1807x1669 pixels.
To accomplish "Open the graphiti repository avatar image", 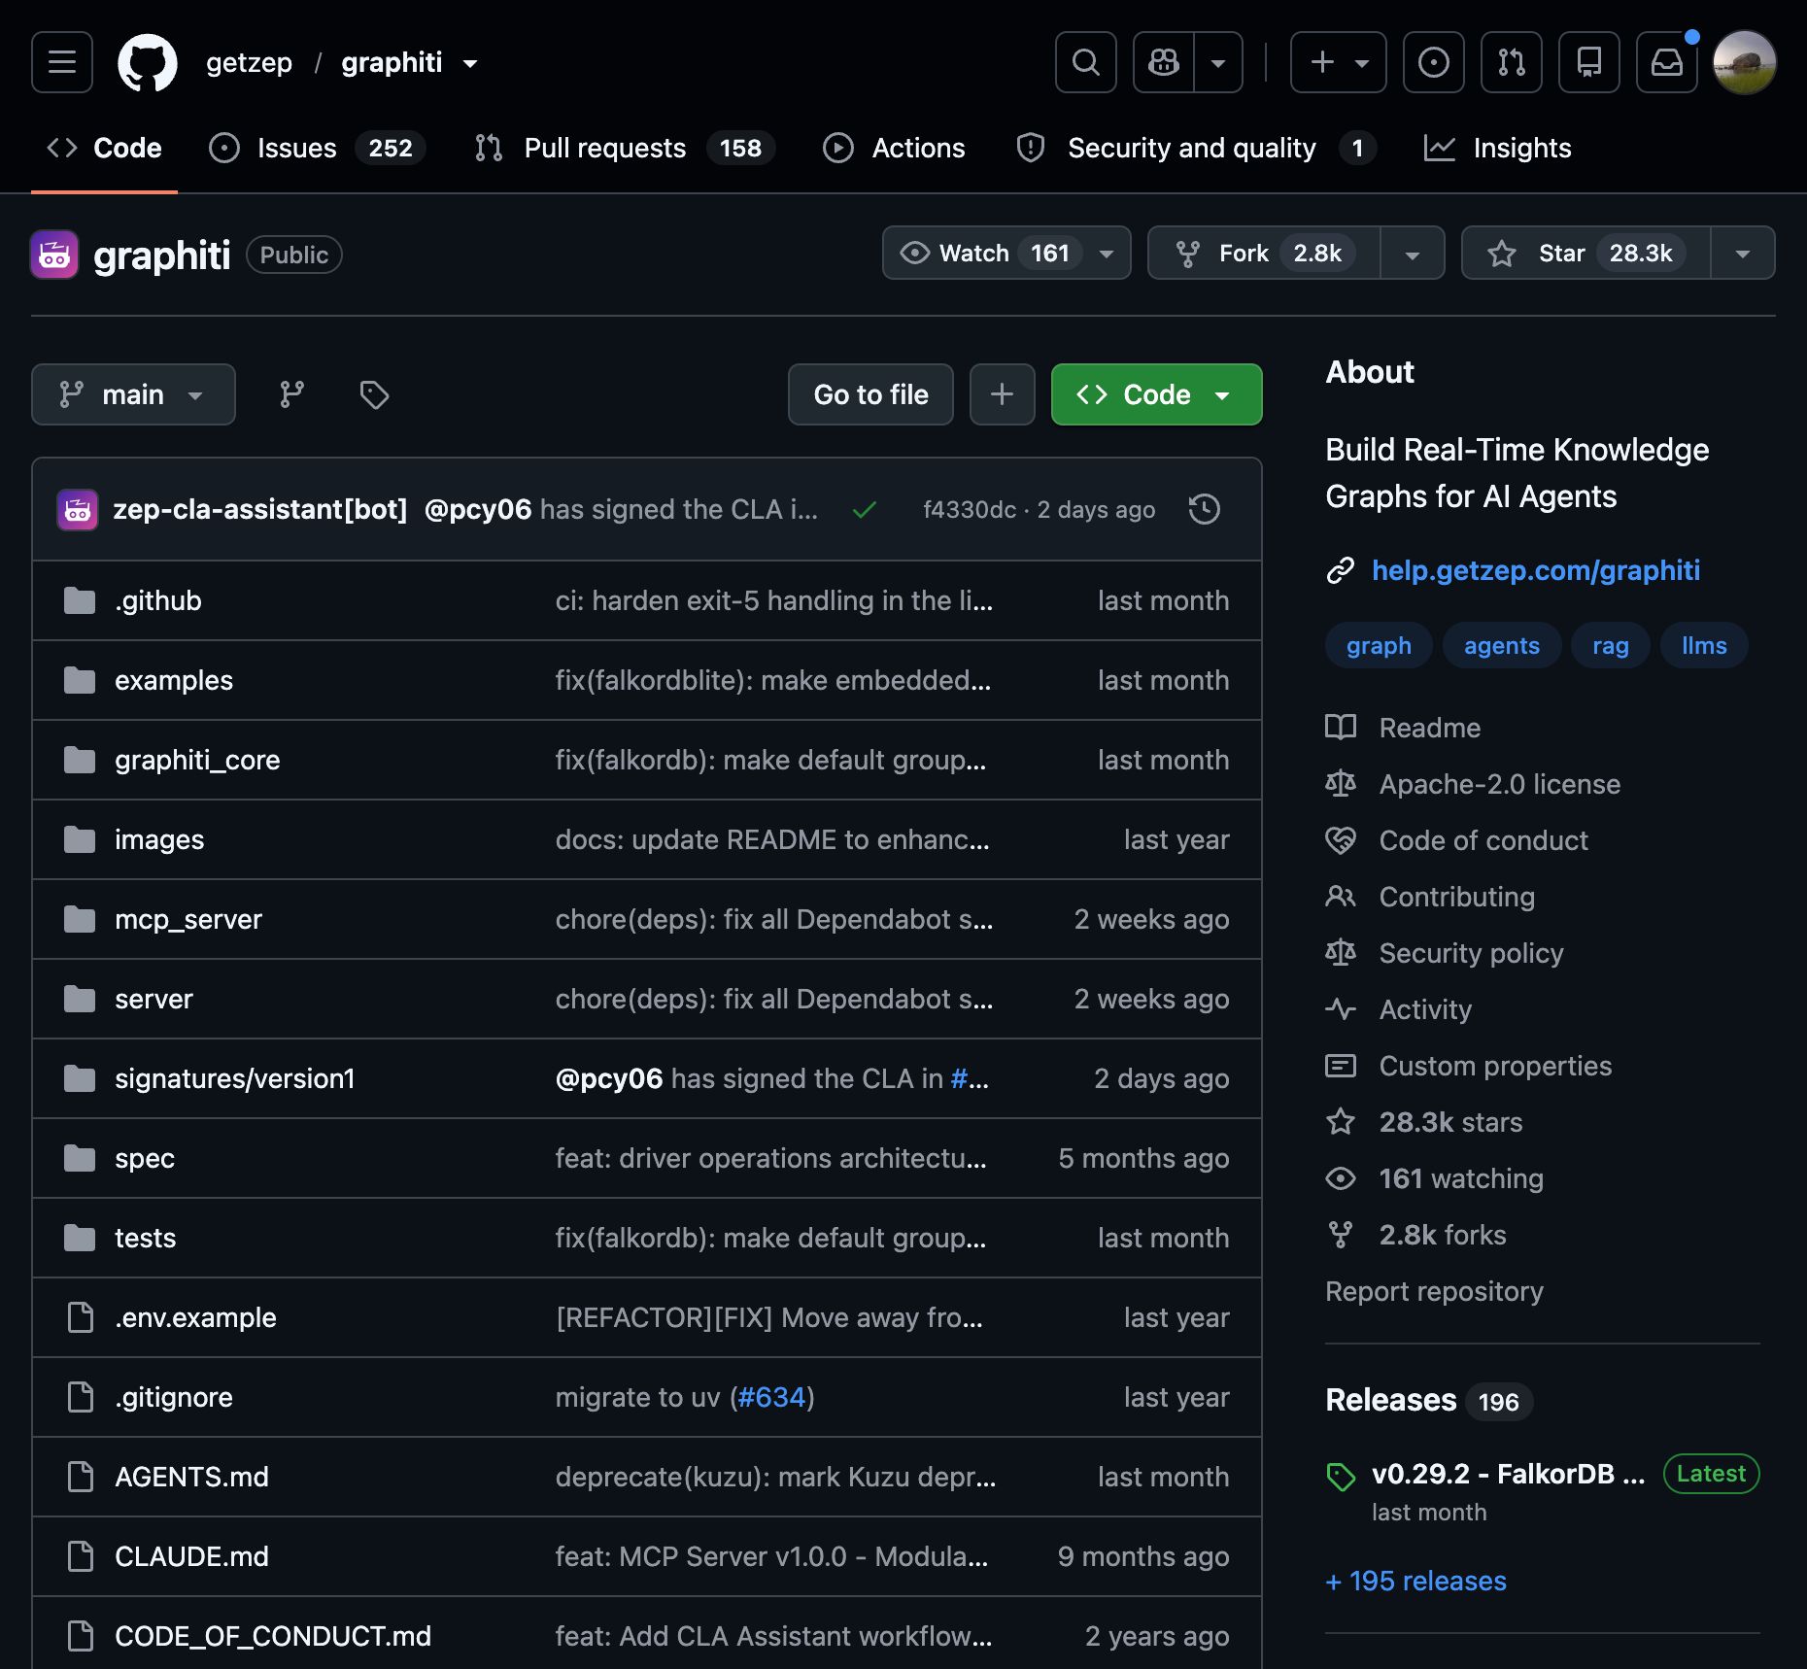I will point(54,255).
